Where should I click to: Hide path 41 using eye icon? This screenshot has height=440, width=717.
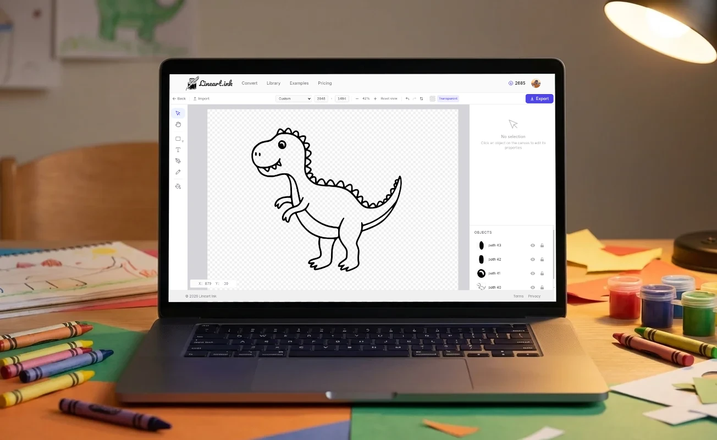pos(533,273)
